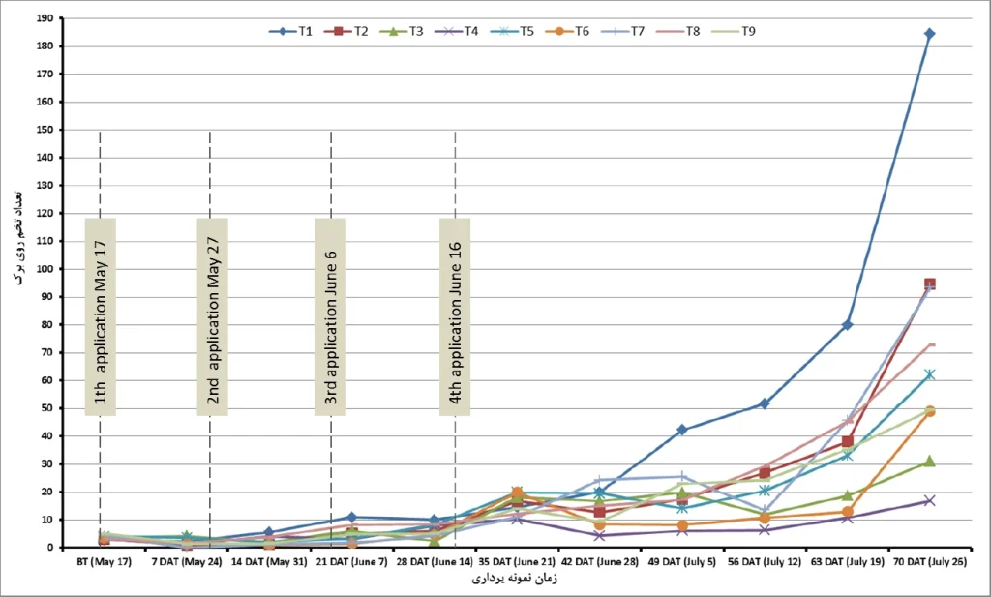Viewport: 991px width, 597px height.
Task: Select the 100 value on the y-axis
Action: [45, 269]
